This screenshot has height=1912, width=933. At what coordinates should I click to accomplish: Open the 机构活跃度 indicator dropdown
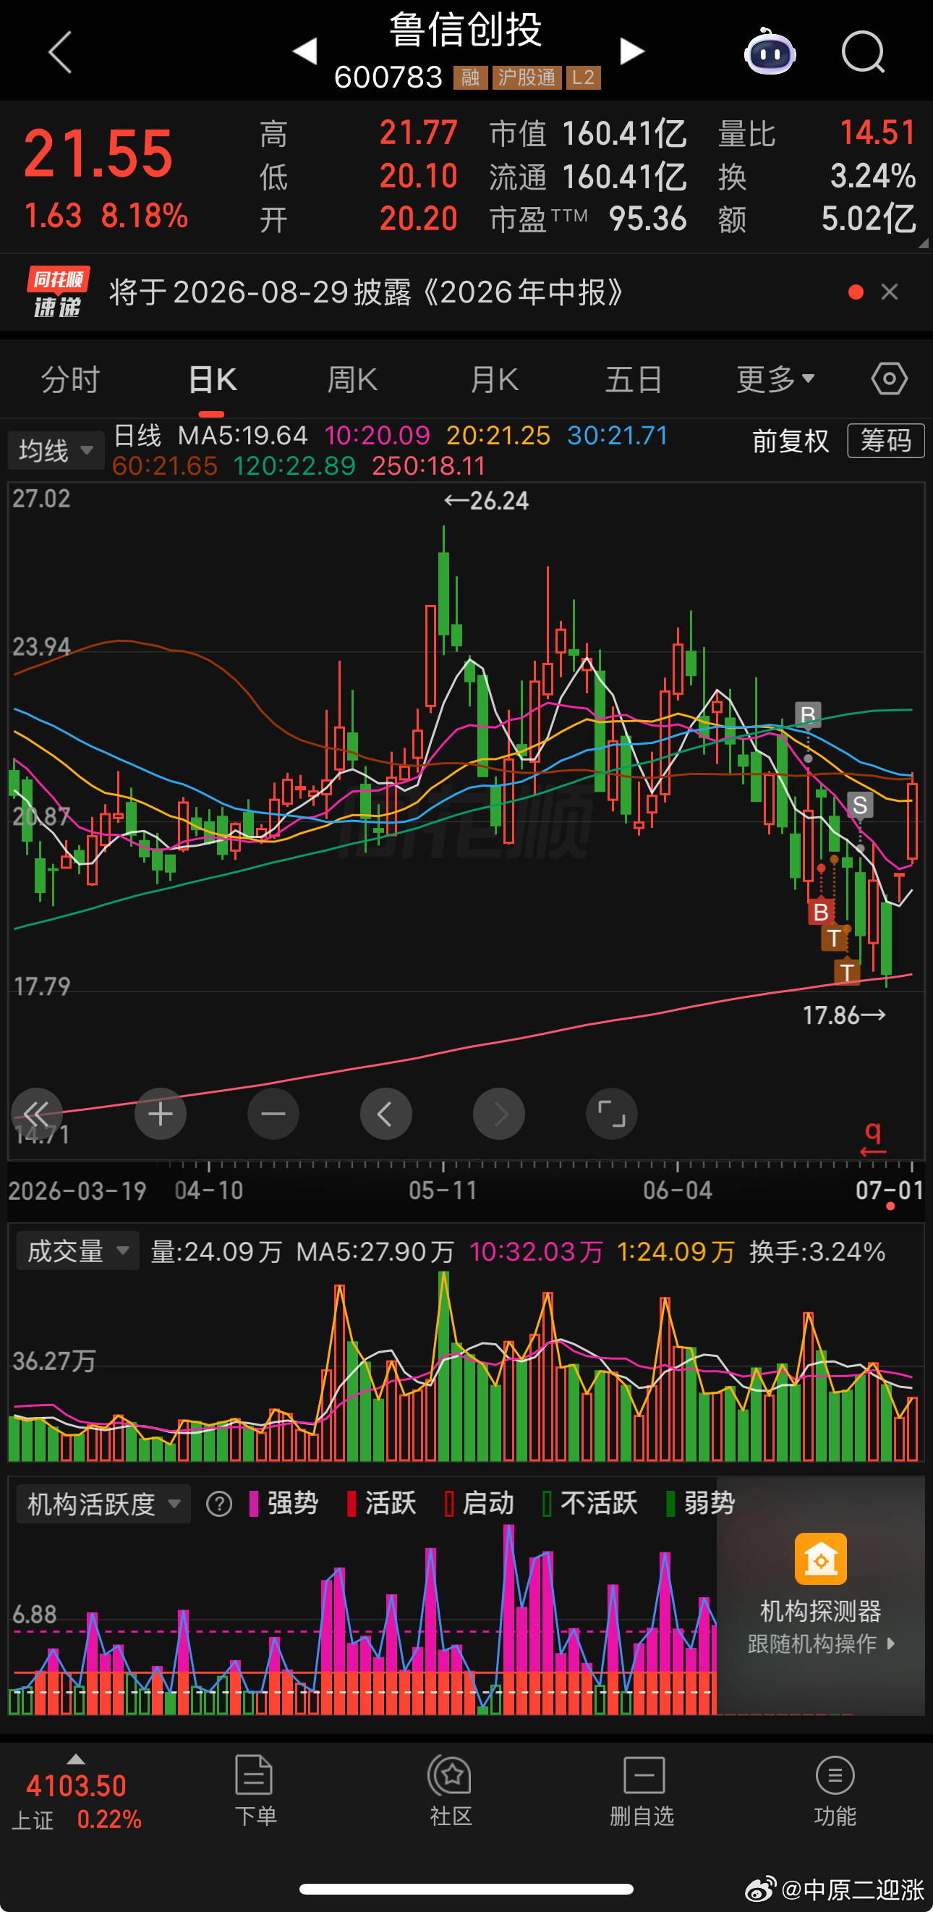click(x=103, y=1505)
